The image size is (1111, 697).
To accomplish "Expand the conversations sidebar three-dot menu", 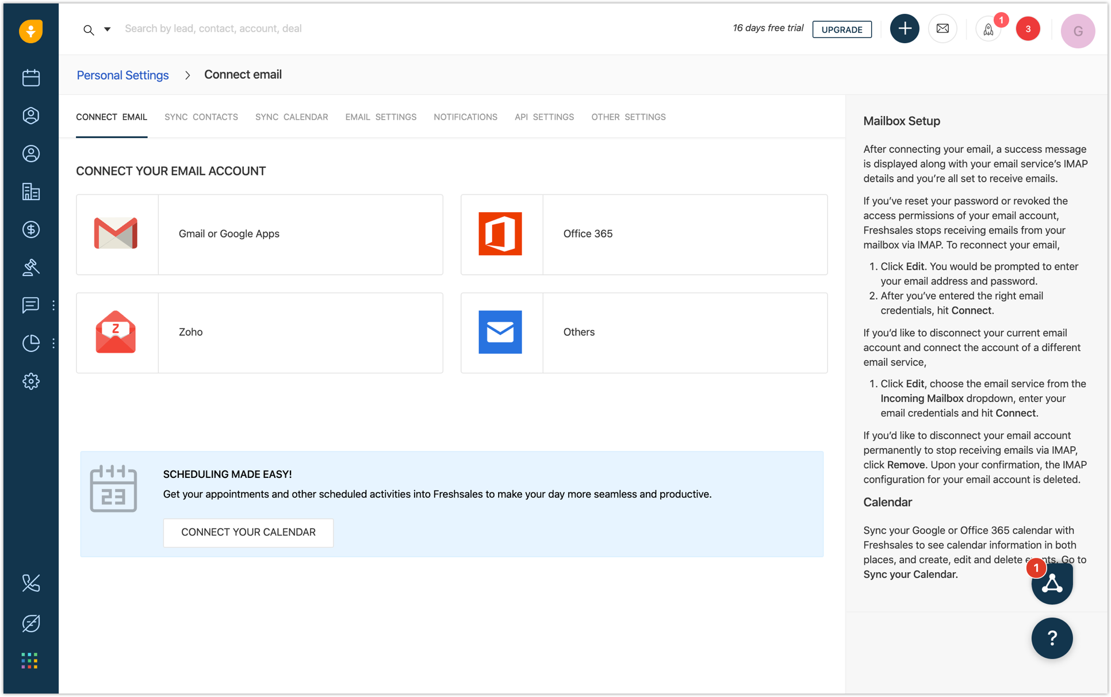I will pyautogui.click(x=53, y=305).
